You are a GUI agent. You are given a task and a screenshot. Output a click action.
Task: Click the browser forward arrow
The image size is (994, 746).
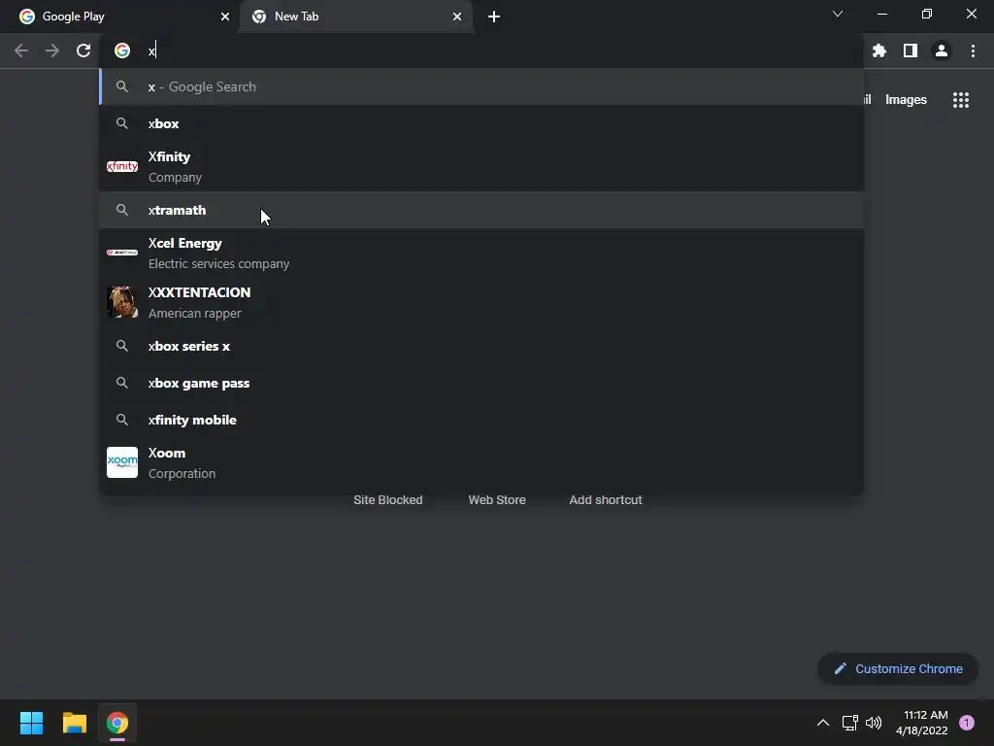[x=52, y=51]
